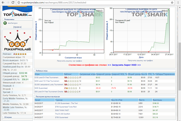Sort by 'Общий доход' column header
The height and width of the screenshot is (121, 181).
(x=134, y=74)
